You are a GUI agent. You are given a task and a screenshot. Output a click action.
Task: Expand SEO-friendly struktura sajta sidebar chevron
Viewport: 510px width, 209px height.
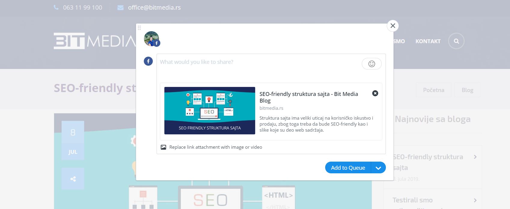475,157
